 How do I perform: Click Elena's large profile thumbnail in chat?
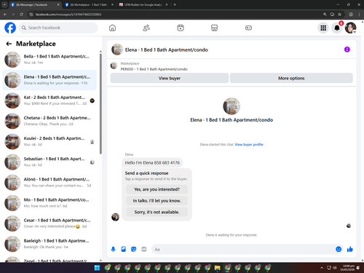[232, 106]
